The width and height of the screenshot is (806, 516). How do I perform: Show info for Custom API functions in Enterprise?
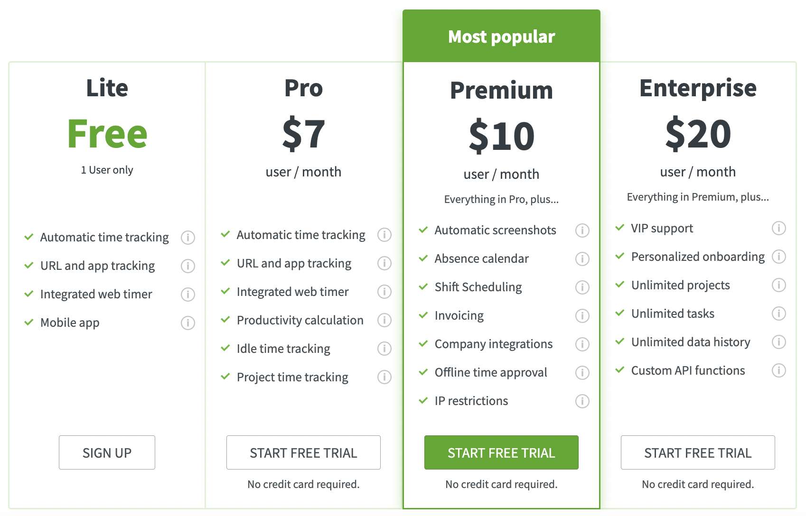pos(778,371)
